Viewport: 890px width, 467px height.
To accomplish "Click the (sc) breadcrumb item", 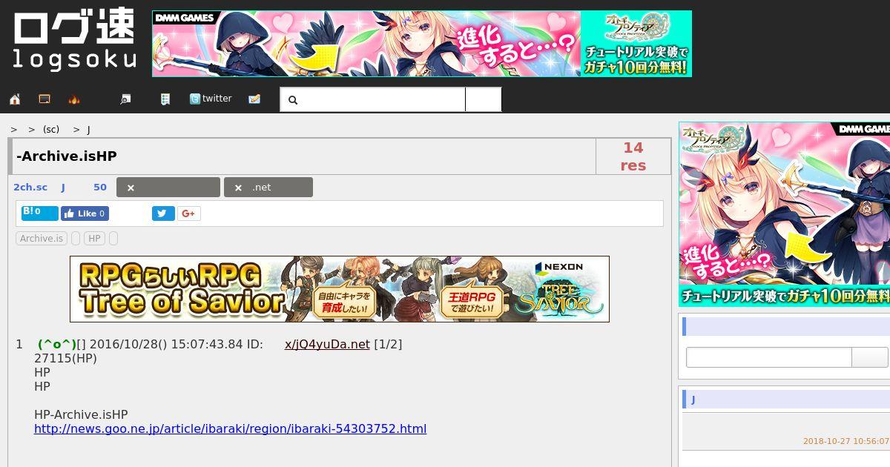I will click(51, 129).
